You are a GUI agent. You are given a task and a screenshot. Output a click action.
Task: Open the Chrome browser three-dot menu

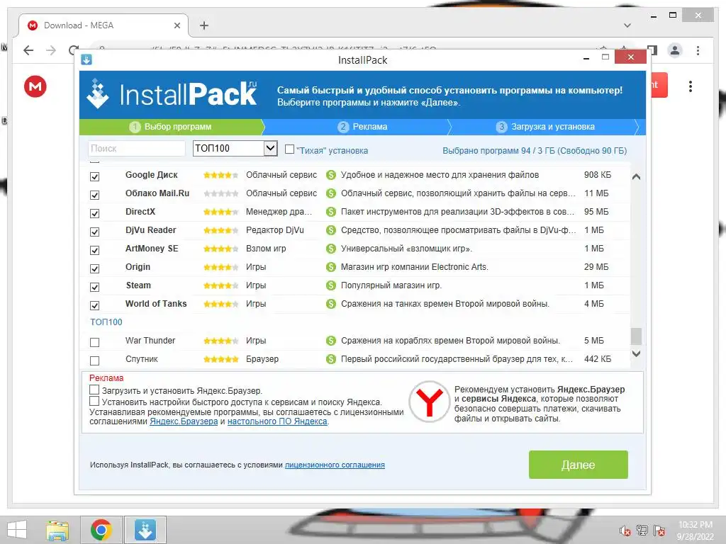tap(698, 50)
